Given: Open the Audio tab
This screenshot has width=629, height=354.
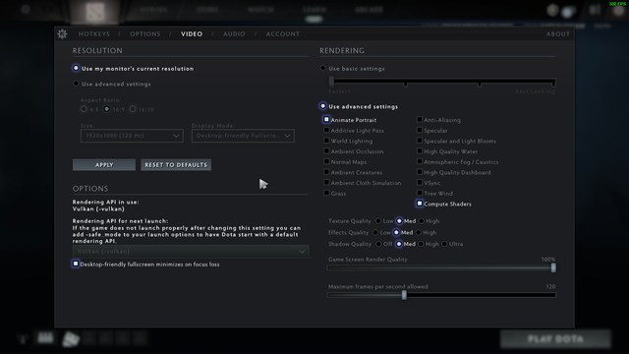Looking at the screenshot, I should pos(234,34).
